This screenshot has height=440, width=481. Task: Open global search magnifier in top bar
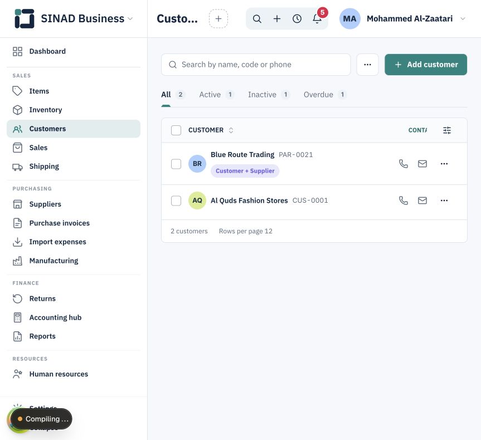coord(257,19)
